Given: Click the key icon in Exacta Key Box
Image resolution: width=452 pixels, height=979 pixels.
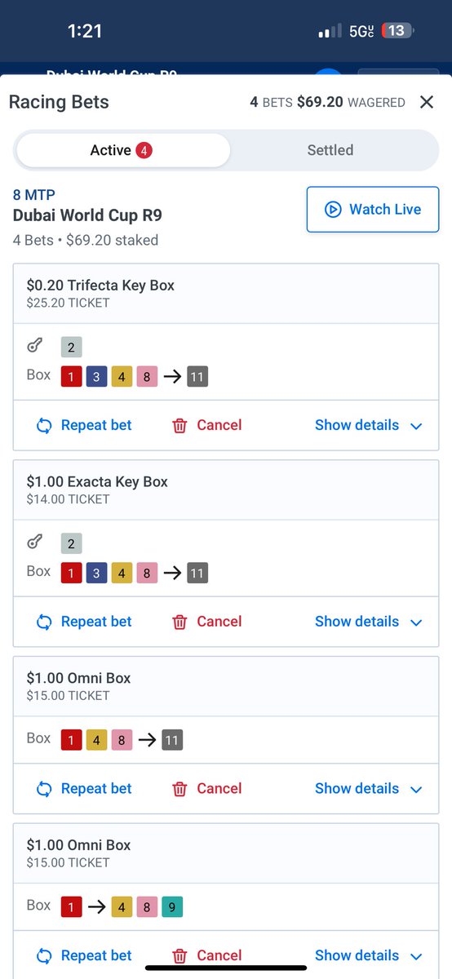Looking at the screenshot, I should (x=35, y=543).
